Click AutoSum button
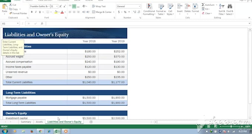This screenshot has width=252, height=134. (x=208, y=5)
